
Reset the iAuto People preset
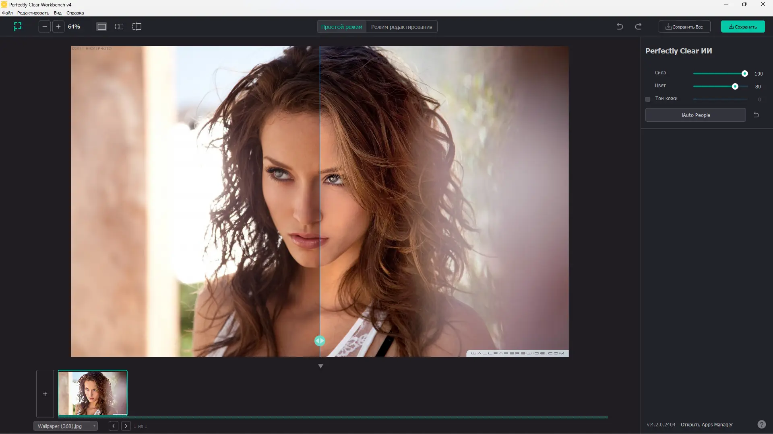pos(756,115)
